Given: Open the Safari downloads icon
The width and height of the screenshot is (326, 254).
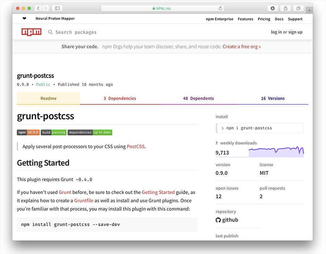Looking at the screenshot, I should [x=272, y=8].
